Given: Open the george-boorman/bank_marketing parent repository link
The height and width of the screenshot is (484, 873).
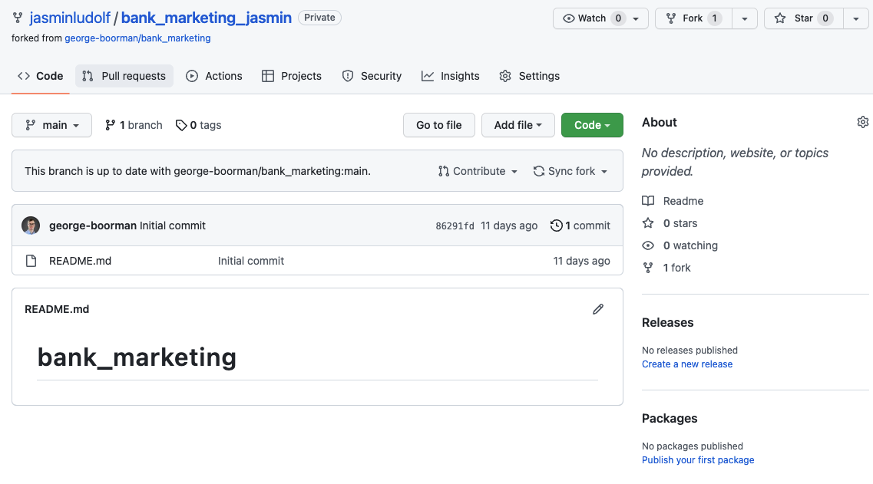Looking at the screenshot, I should [137, 38].
